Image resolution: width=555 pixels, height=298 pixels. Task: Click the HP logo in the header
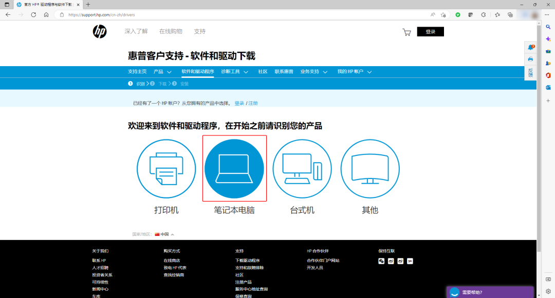coord(100,31)
